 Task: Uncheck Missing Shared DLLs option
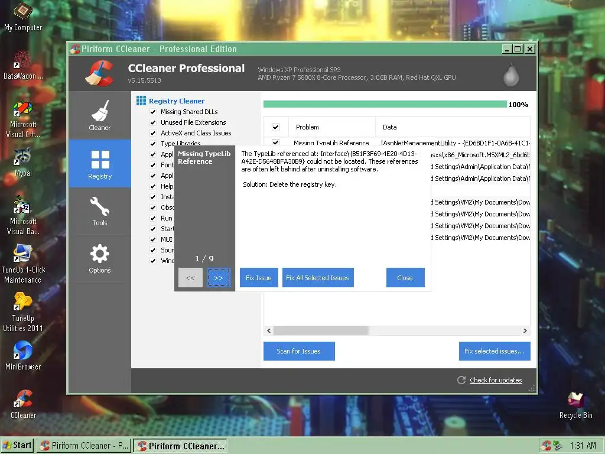(153, 112)
